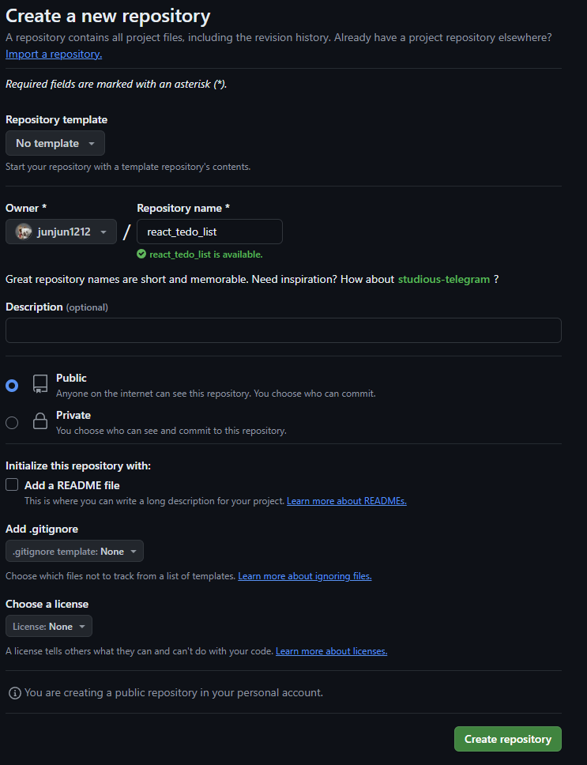587x765 pixels.
Task: Use the studious-telegram name suggestion
Action: (x=444, y=280)
